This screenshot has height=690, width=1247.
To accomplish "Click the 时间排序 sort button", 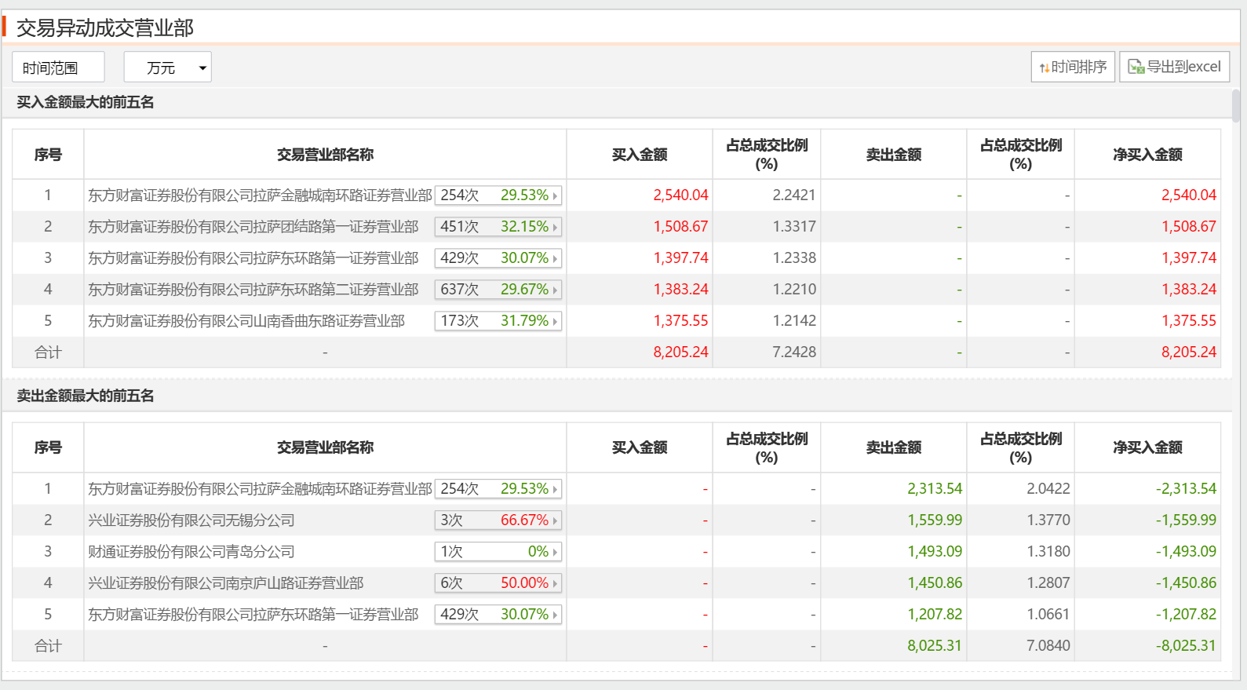I will click(1073, 67).
